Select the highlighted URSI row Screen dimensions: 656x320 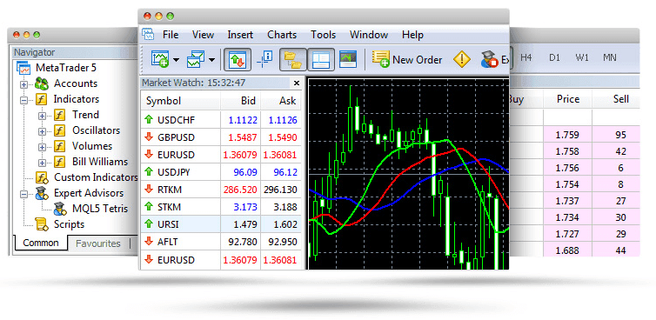(221, 224)
